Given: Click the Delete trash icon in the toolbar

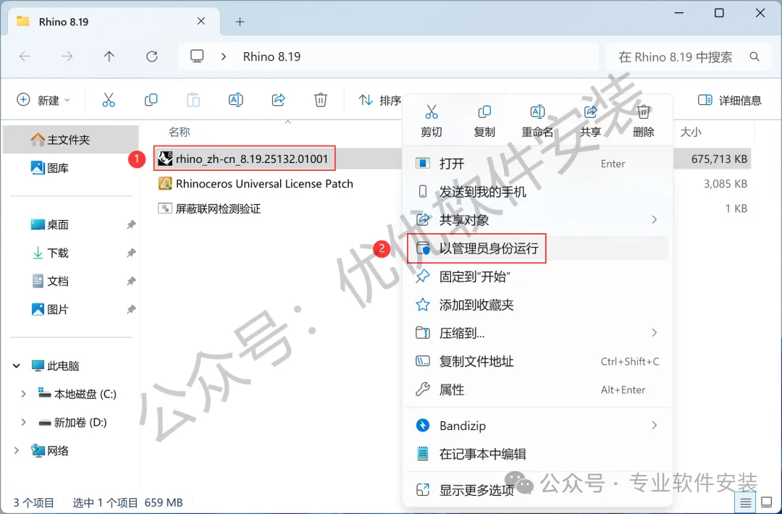Looking at the screenshot, I should pos(321,100).
